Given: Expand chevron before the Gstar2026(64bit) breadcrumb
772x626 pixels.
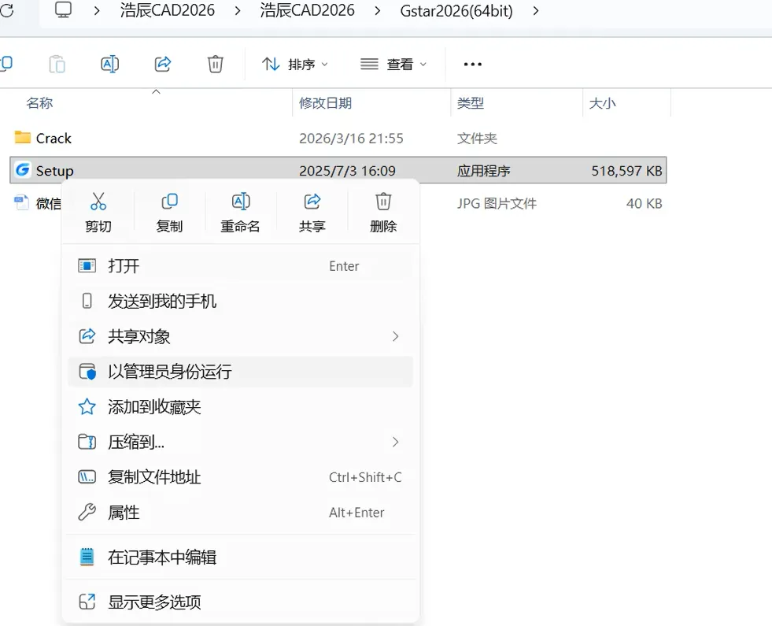Looking at the screenshot, I should 377,10.
